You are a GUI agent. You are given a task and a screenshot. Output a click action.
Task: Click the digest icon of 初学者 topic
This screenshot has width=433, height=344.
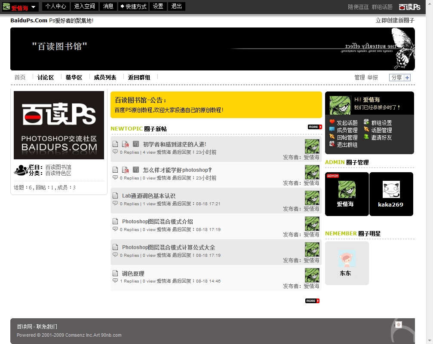click(136, 144)
